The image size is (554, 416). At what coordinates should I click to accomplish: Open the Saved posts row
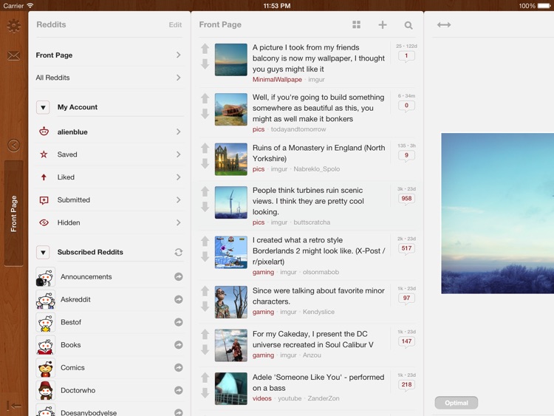pyautogui.click(x=109, y=154)
